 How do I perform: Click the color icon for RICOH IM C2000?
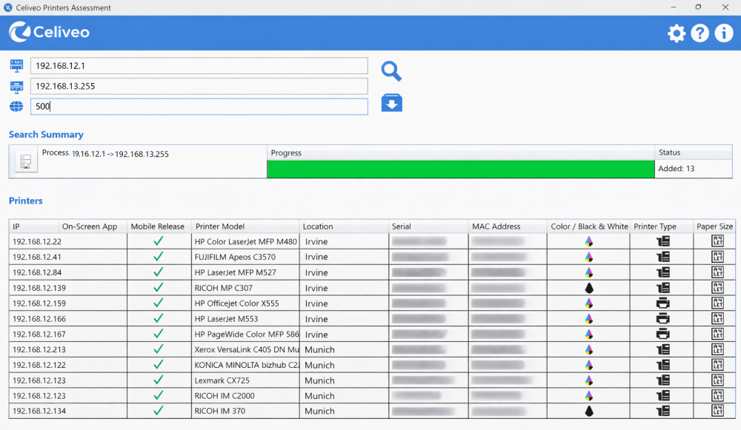[x=588, y=395]
